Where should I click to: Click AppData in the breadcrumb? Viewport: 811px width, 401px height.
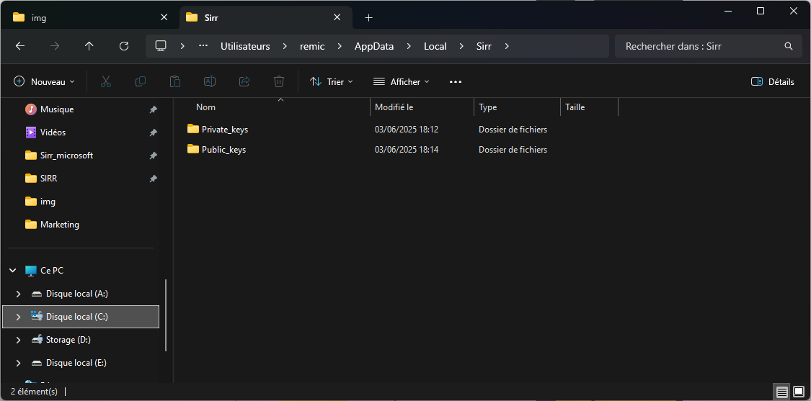[374, 46]
